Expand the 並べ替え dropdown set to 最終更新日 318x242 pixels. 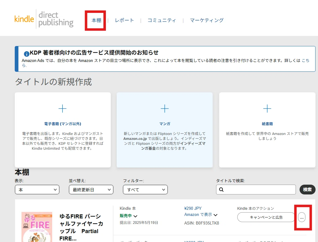point(91,190)
